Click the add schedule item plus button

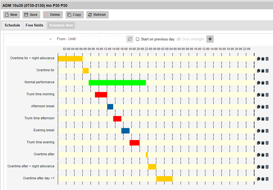pos(210,39)
